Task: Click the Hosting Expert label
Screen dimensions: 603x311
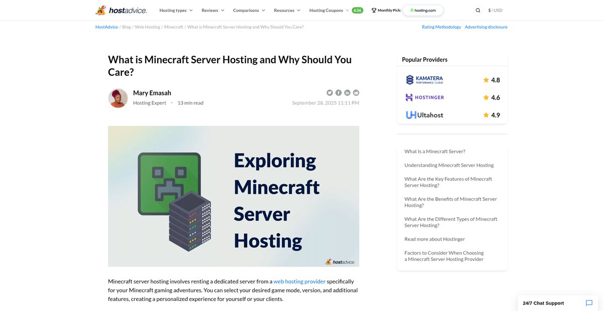Action: [149, 103]
